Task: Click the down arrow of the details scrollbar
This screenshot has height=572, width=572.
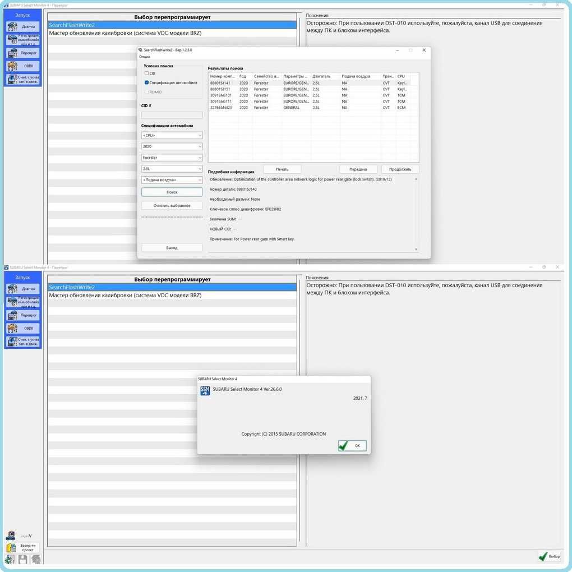Action: [x=416, y=250]
